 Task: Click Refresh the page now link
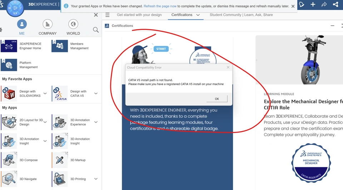[x=160, y=6]
